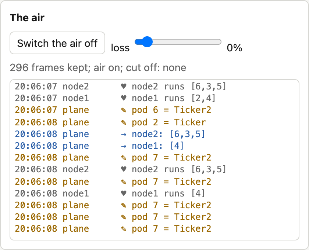Click the heart on 20:06:08 node2 row
Viewport: 309px width, 250px height.
click(124, 169)
